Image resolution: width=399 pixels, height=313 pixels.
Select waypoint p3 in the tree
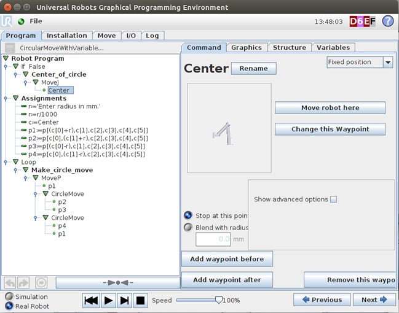pyautogui.click(x=62, y=210)
